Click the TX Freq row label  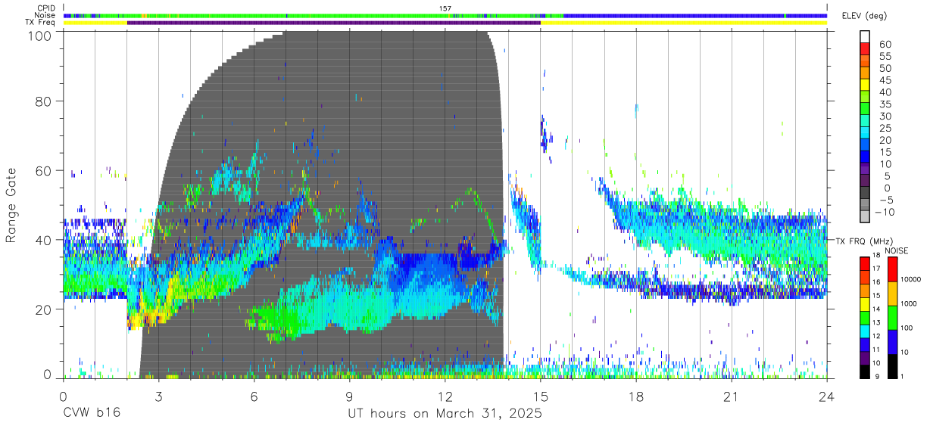pos(40,22)
